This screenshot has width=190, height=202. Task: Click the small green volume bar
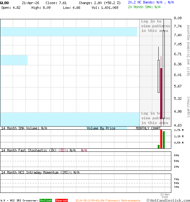tap(159, 146)
